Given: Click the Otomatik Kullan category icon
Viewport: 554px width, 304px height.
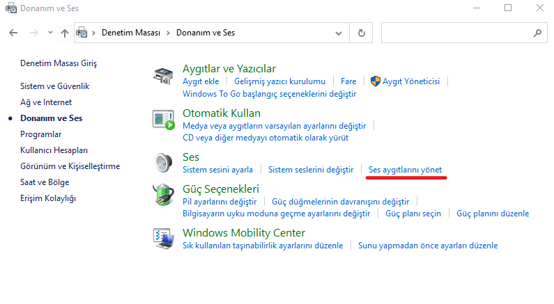Looking at the screenshot, I should coord(164,120).
